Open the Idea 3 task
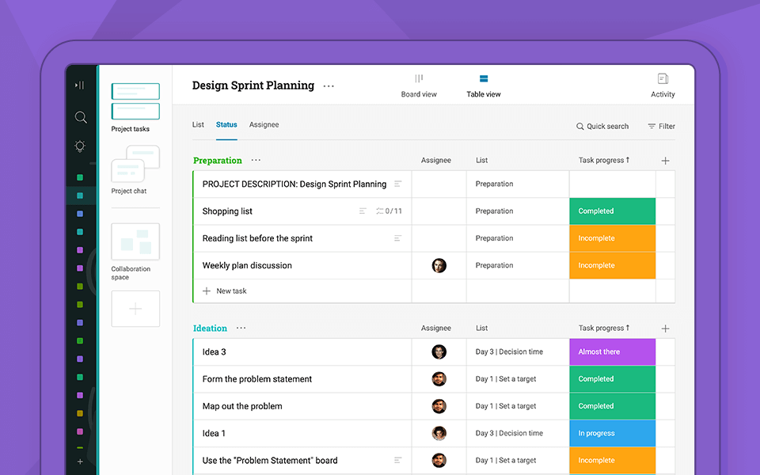The height and width of the screenshot is (475, 760). [x=214, y=351]
